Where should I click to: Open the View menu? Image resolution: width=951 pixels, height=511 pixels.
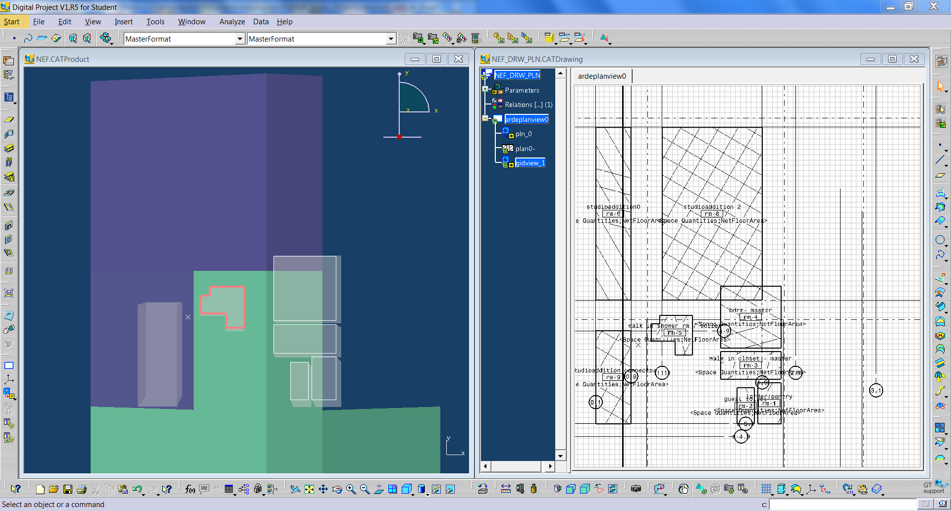click(93, 22)
